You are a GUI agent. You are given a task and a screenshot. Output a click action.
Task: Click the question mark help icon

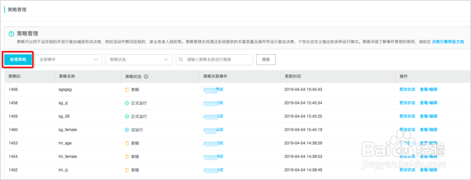tap(11, 34)
